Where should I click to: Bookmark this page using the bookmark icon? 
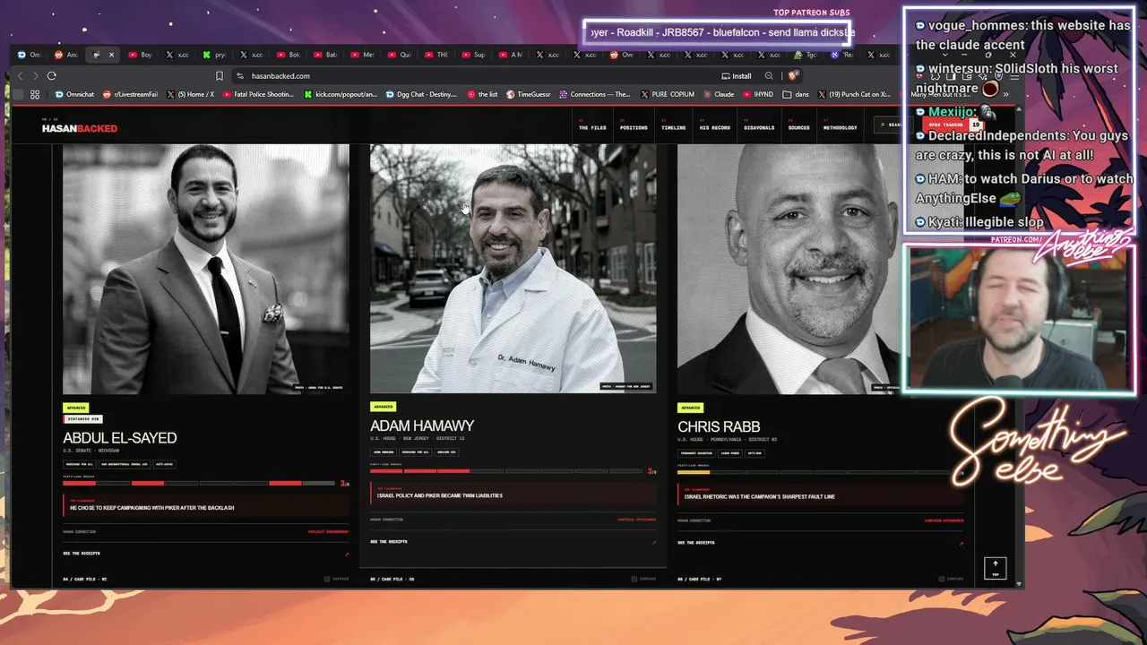point(219,76)
